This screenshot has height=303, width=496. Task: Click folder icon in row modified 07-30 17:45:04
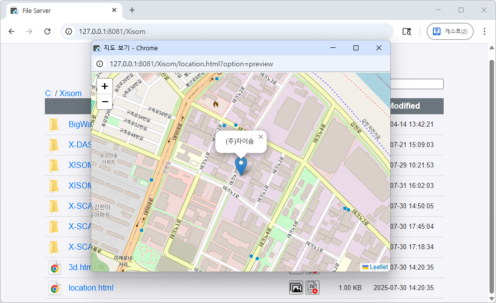(x=54, y=227)
